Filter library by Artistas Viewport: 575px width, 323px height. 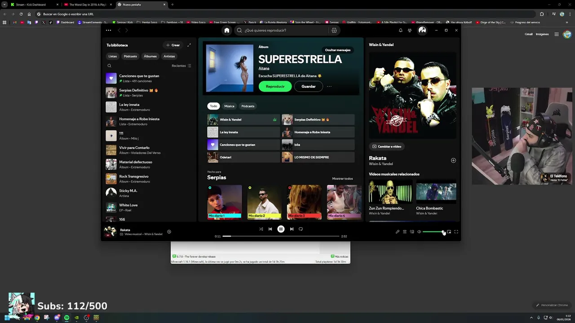[169, 56]
